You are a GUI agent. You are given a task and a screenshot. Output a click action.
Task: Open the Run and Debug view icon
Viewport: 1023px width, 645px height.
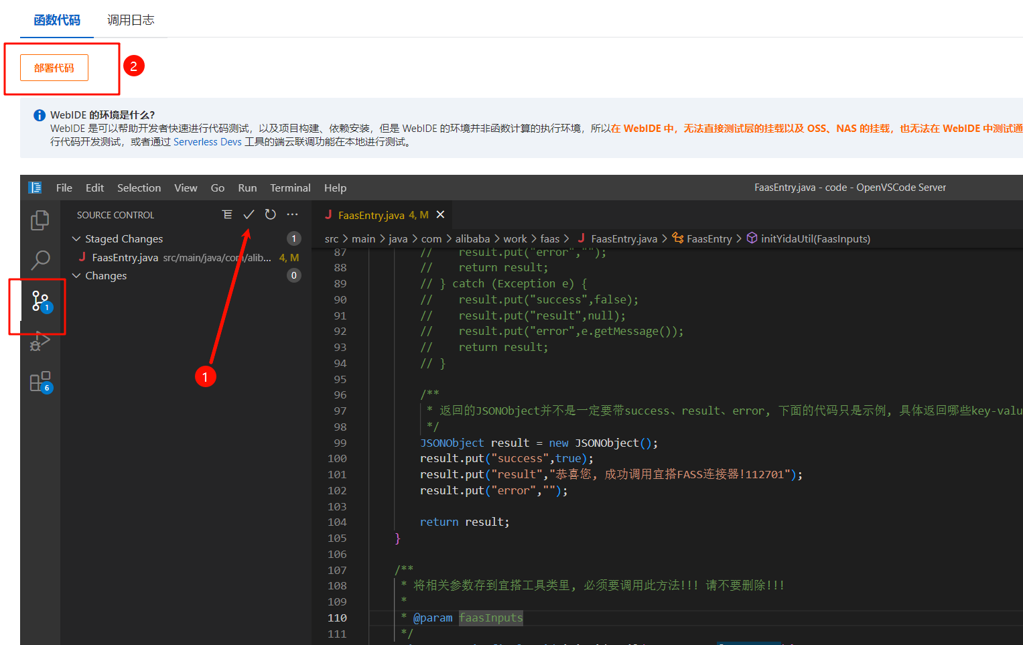(x=40, y=342)
